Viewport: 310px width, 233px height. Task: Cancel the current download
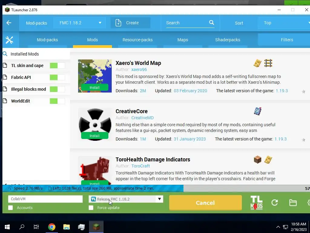(x=206, y=203)
